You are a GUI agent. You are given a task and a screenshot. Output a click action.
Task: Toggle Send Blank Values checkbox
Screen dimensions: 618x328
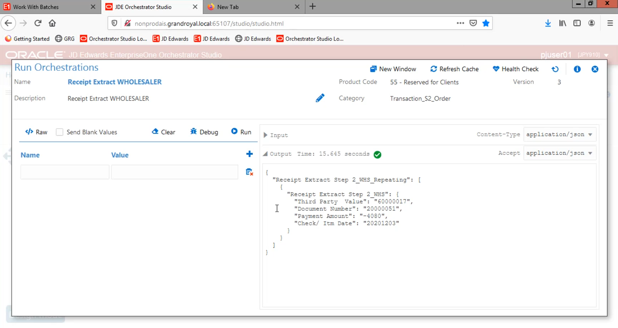[x=60, y=132]
